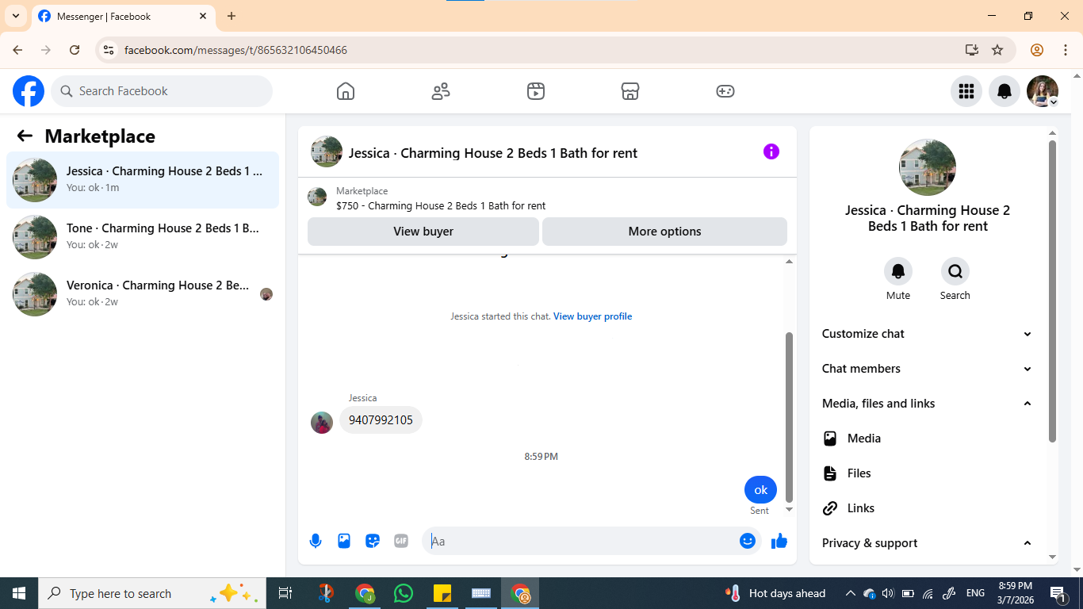Click the More options button
Image resolution: width=1083 pixels, height=609 pixels.
[664, 232]
